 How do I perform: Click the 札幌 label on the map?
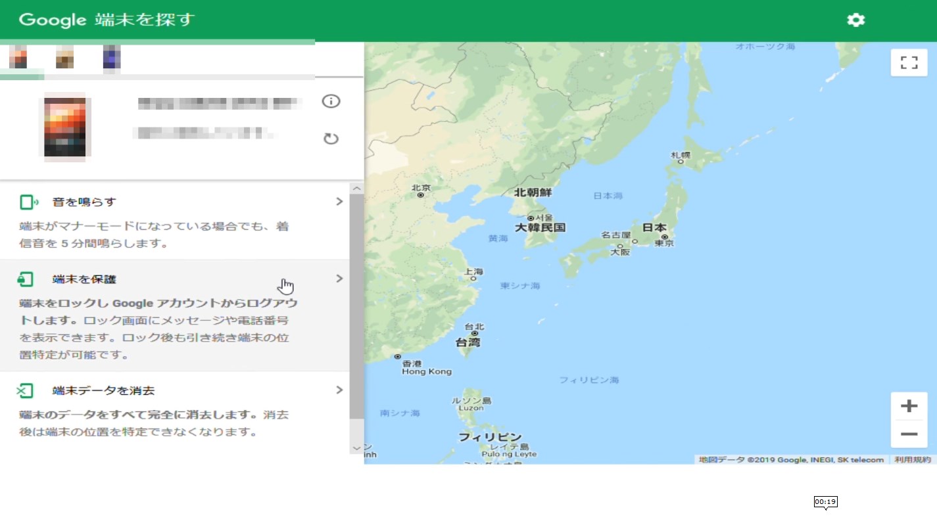(x=681, y=155)
